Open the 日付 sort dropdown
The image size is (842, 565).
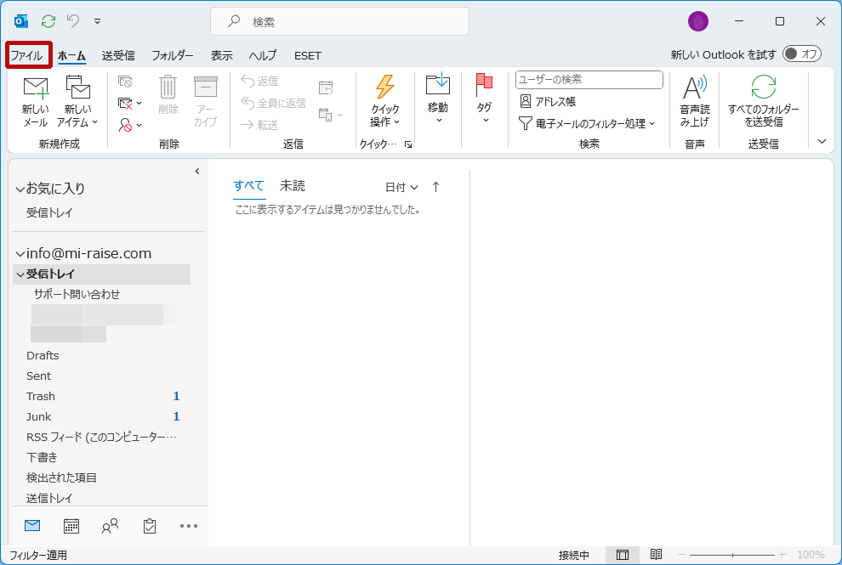click(401, 187)
